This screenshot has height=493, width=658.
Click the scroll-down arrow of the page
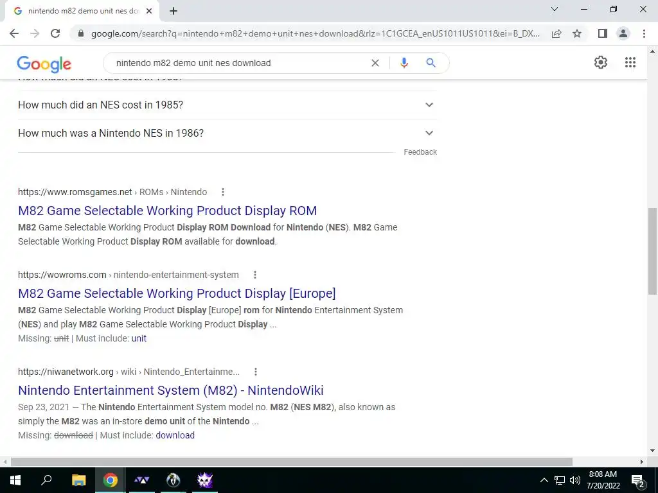(653, 451)
